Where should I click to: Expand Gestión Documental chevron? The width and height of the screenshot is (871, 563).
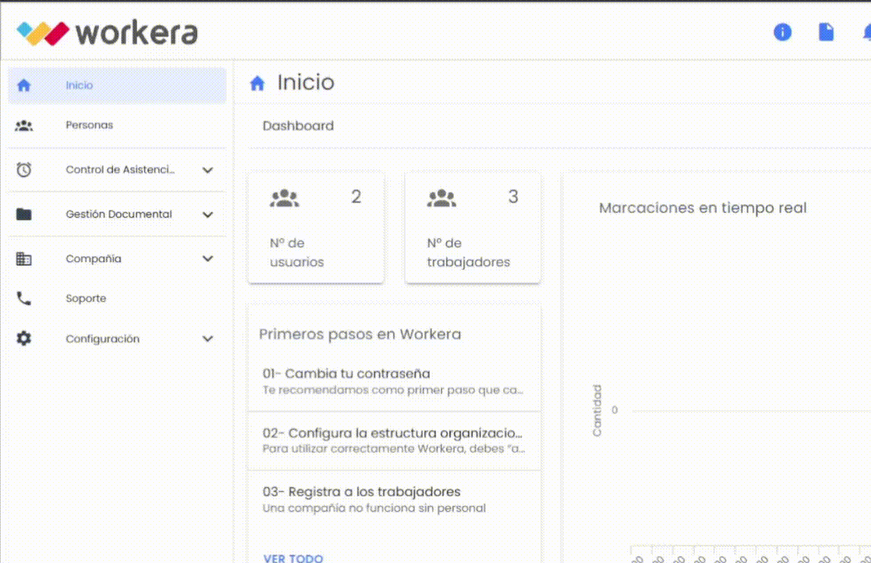(x=208, y=215)
